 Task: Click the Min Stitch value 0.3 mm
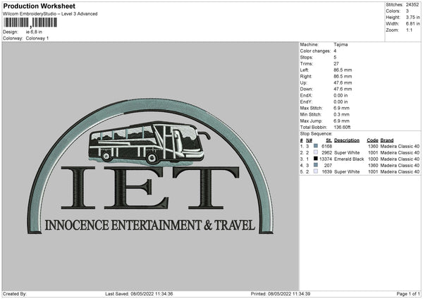tap(341, 114)
